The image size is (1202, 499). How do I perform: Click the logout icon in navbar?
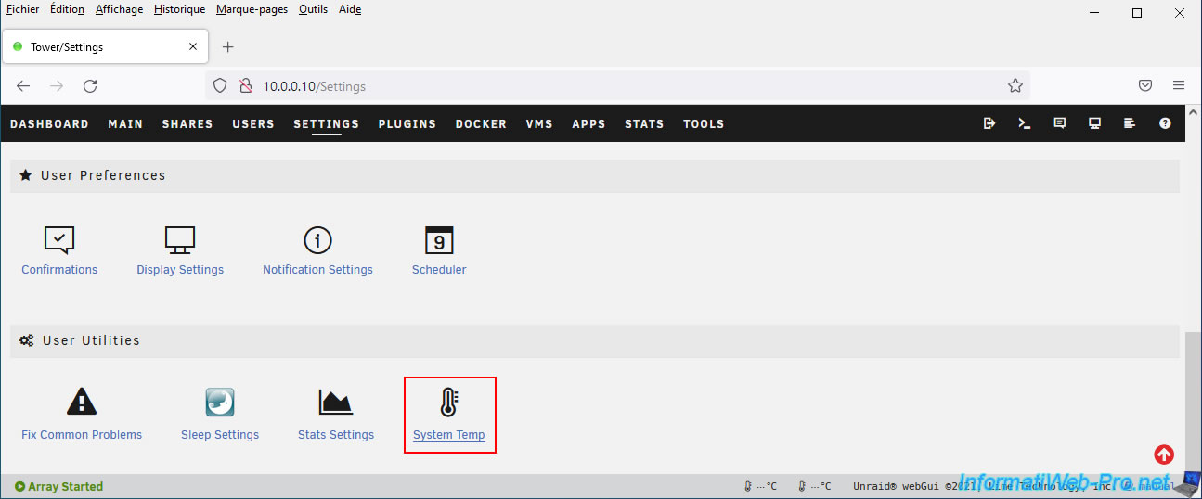click(x=989, y=123)
